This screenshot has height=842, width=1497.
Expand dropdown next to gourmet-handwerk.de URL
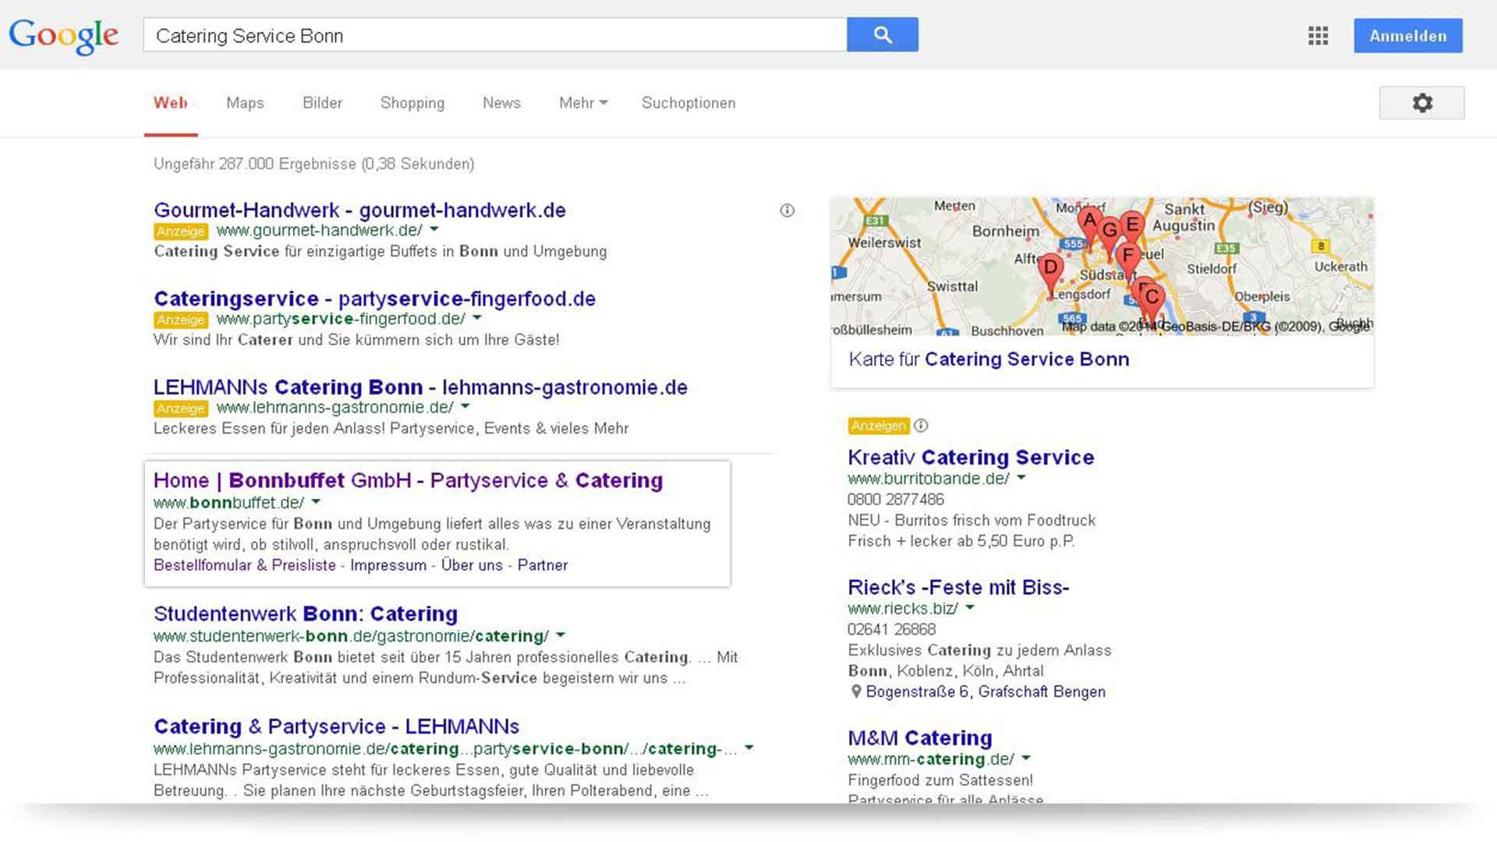434,230
